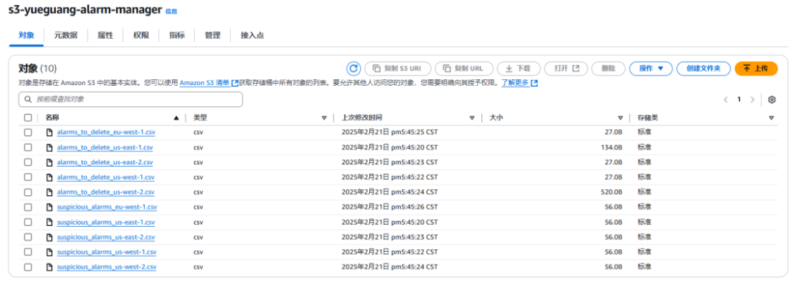Go to next page arrow
The image size is (794, 281).
coord(753,100)
